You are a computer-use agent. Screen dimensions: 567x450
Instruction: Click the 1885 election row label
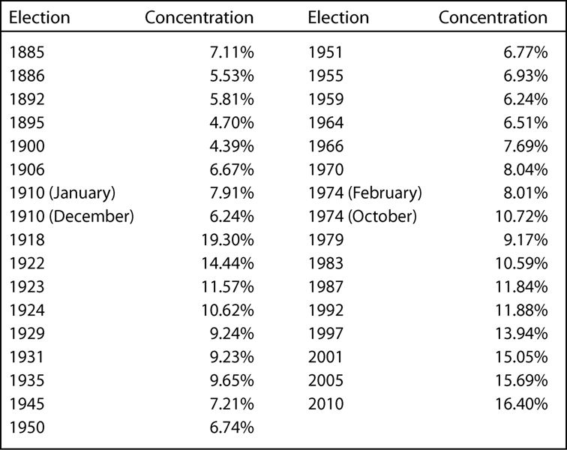pyautogui.click(x=28, y=52)
